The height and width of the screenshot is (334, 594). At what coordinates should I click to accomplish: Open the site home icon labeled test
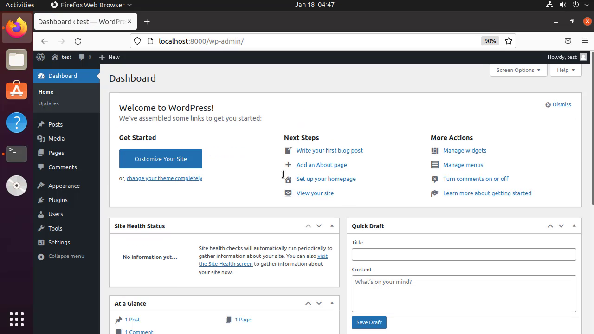coord(62,57)
